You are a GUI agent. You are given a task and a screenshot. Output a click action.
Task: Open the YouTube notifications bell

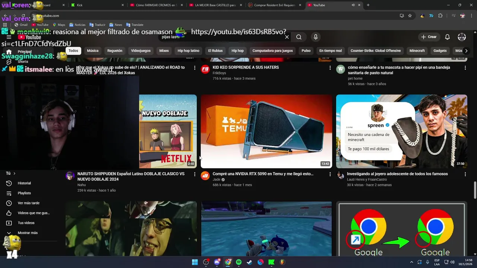pyautogui.click(x=447, y=37)
